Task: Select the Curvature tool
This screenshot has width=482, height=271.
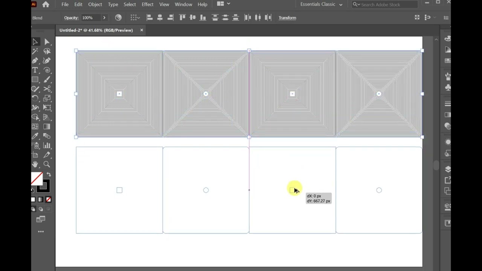Action: pos(47,61)
